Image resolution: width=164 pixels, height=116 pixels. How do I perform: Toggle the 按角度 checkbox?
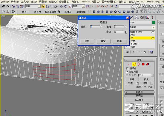127,75
